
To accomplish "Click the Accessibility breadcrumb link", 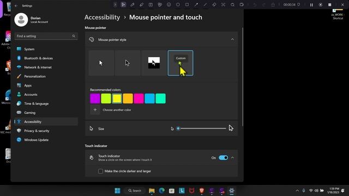I will (x=102, y=17).
